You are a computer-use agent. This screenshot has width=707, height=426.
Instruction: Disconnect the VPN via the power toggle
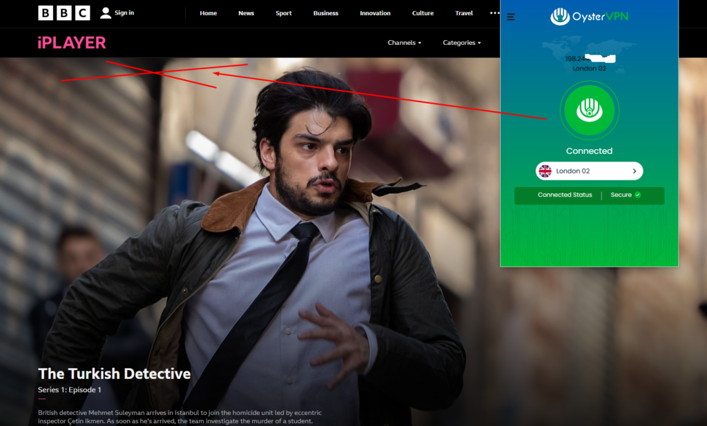(589, 110)
